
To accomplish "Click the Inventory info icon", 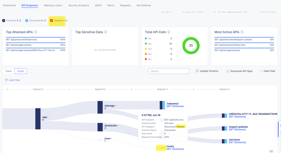I will click(x=20, y=21).
